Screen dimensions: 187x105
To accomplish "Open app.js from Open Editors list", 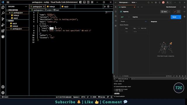I will (x=15, y=18).
